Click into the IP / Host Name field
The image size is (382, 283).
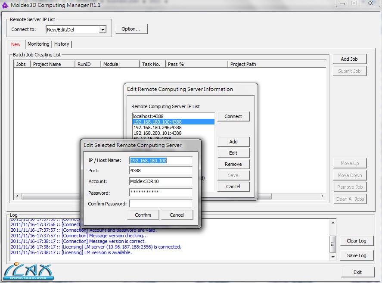click(160, 161)
